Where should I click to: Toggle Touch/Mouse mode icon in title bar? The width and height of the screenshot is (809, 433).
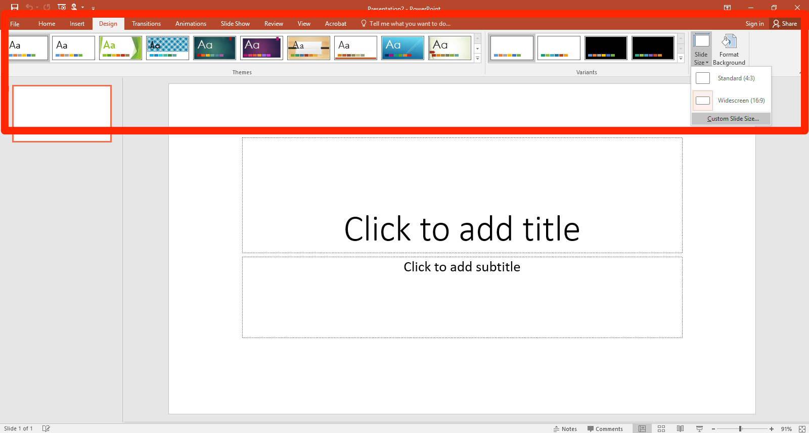(74, 7)
